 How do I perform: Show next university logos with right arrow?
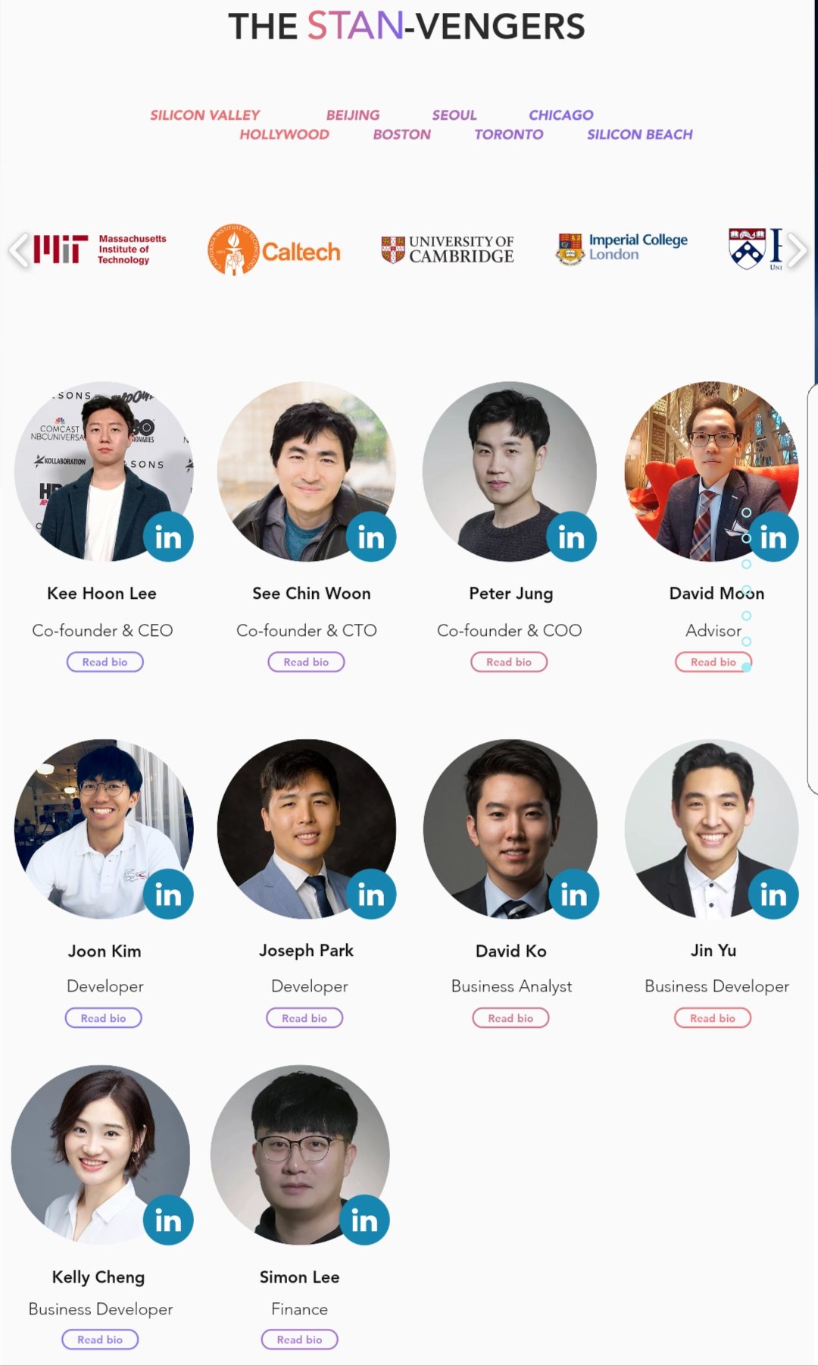pos(797,250)
